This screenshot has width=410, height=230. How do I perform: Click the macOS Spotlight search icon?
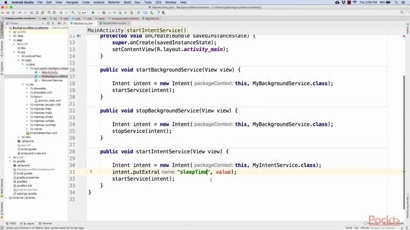(x=396, y=3)
